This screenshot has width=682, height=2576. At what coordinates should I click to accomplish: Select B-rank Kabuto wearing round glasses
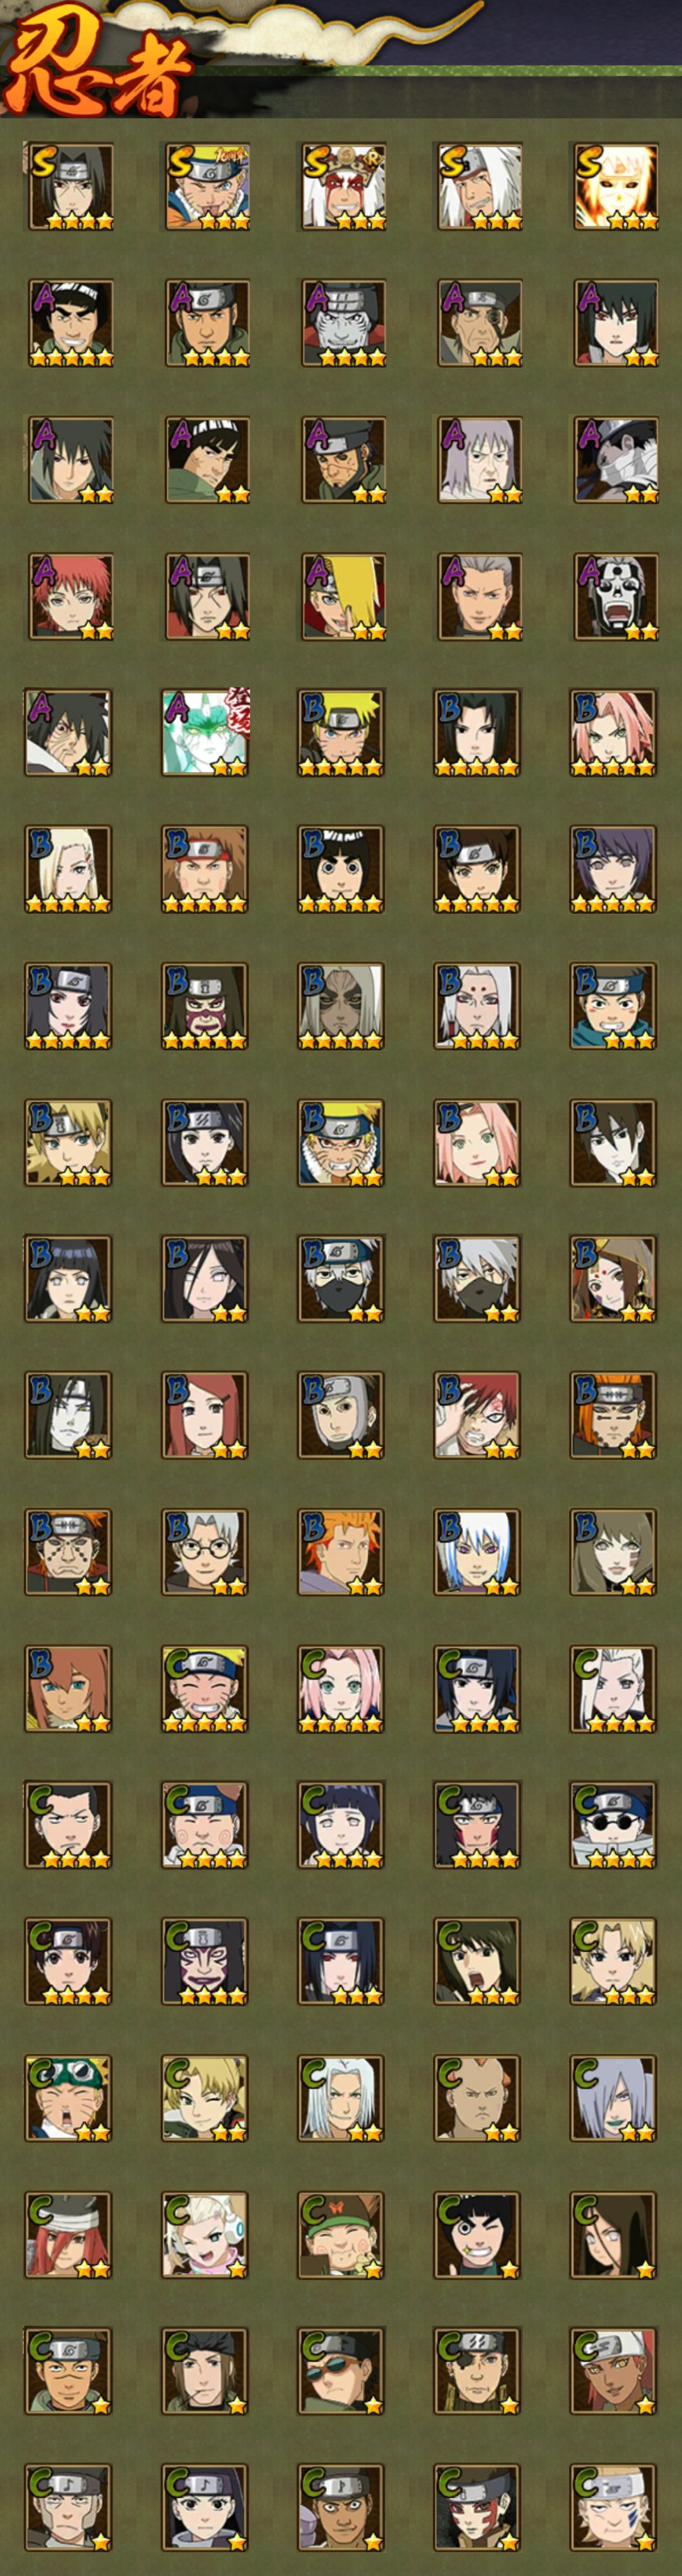205,1552
